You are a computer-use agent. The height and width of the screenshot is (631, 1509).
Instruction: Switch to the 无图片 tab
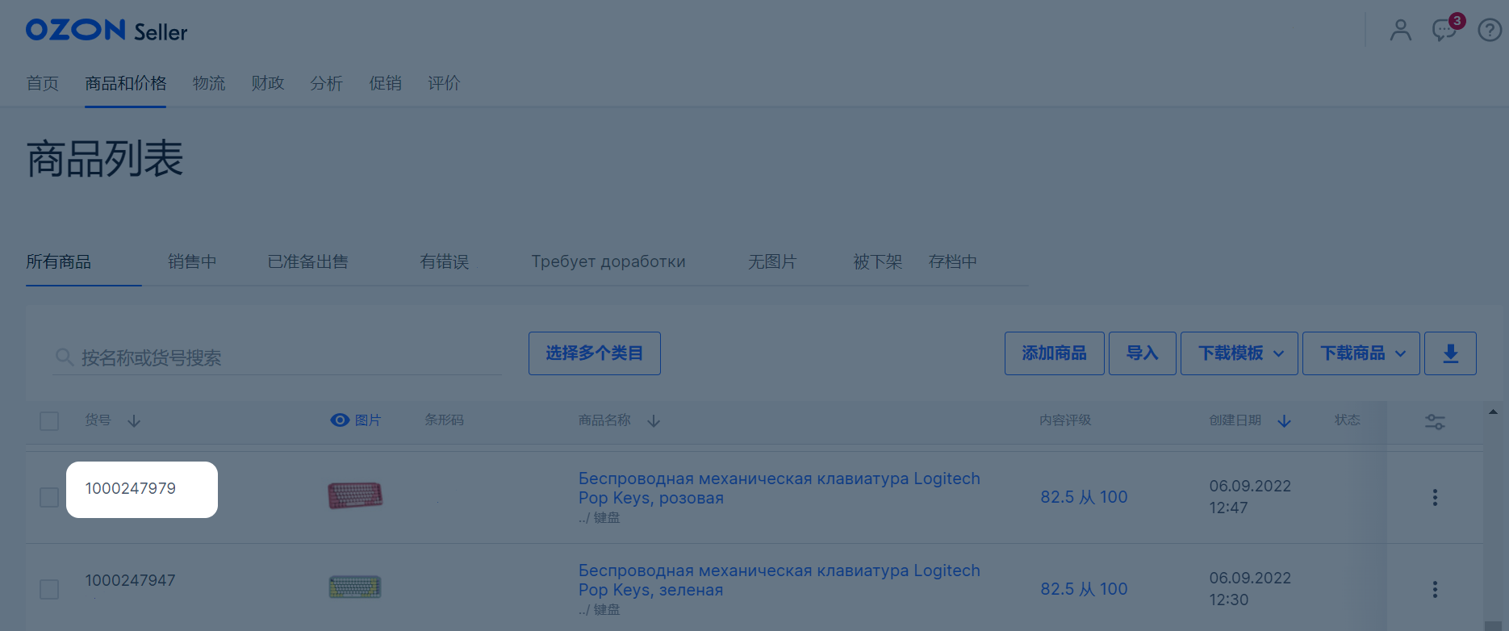point(772,261)
